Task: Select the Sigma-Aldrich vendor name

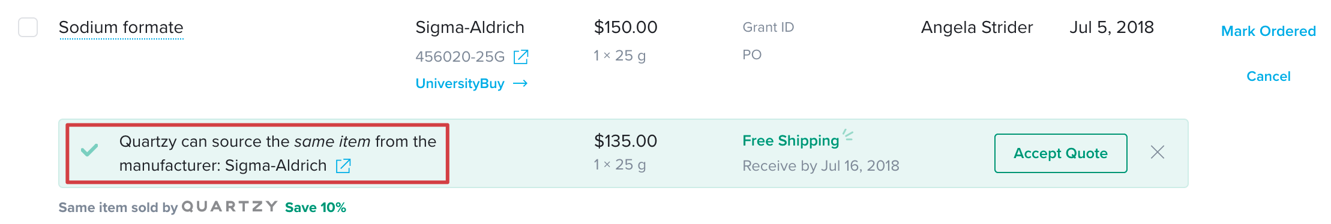Action: (470, 28)
